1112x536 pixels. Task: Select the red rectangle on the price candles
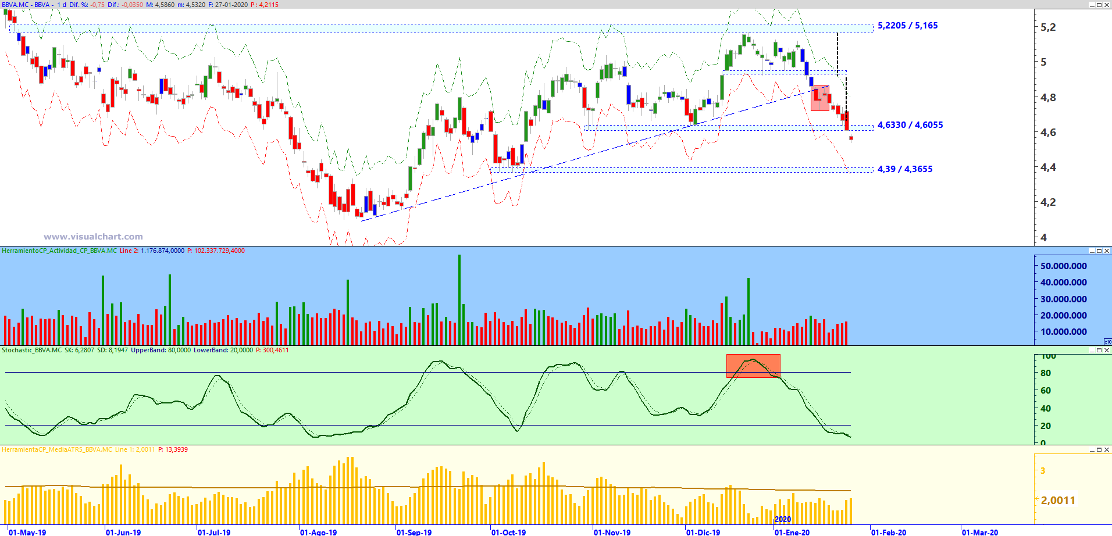pos(820,98)
